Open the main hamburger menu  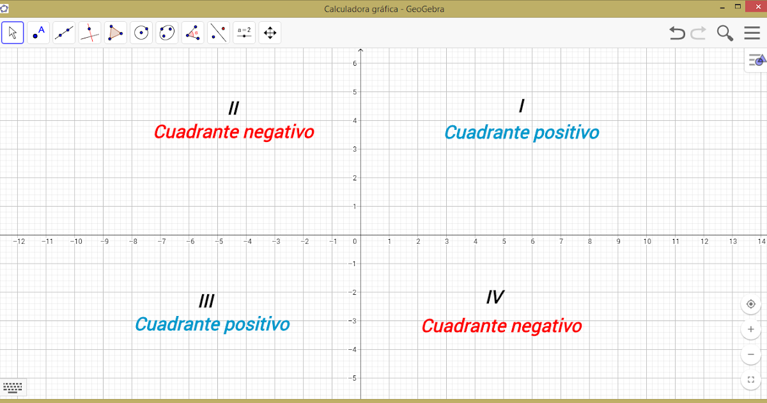752,33
